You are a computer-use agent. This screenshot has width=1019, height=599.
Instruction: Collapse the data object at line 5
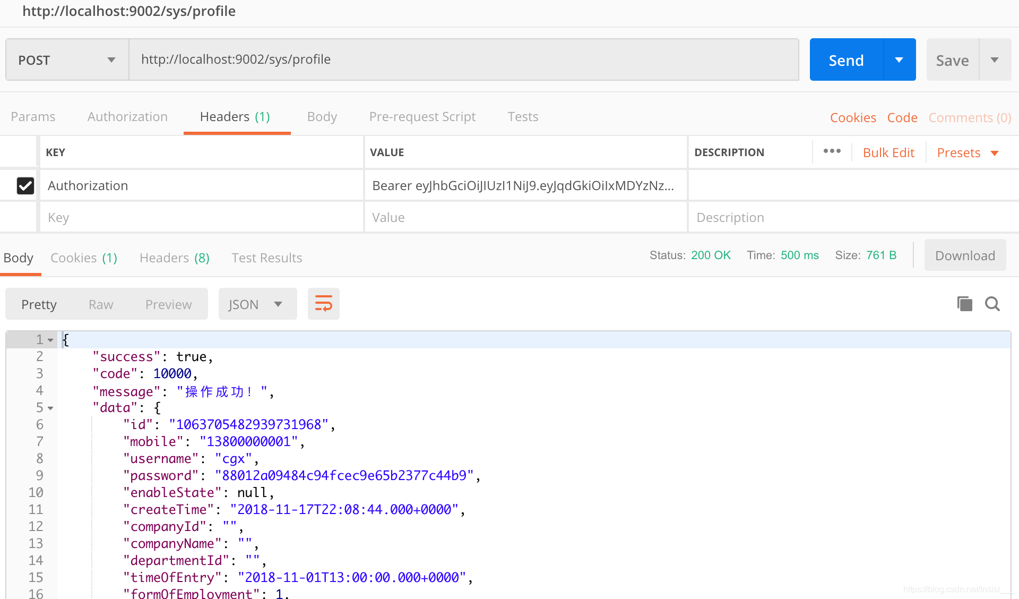(50, 408)
